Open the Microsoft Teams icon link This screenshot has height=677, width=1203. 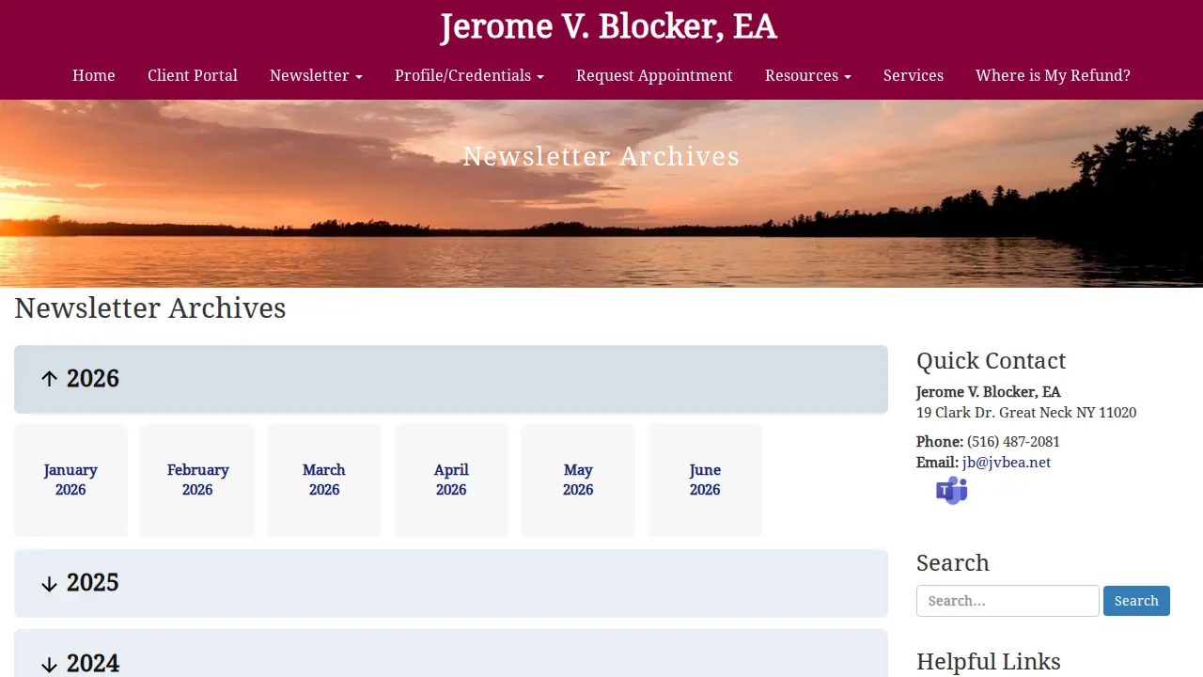click(x=951, y=490)
